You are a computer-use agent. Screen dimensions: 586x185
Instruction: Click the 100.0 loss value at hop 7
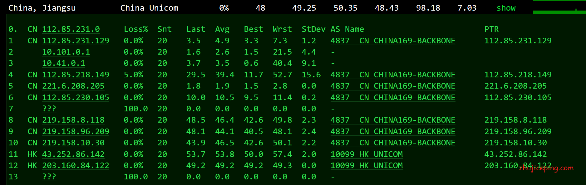[136, 109]
